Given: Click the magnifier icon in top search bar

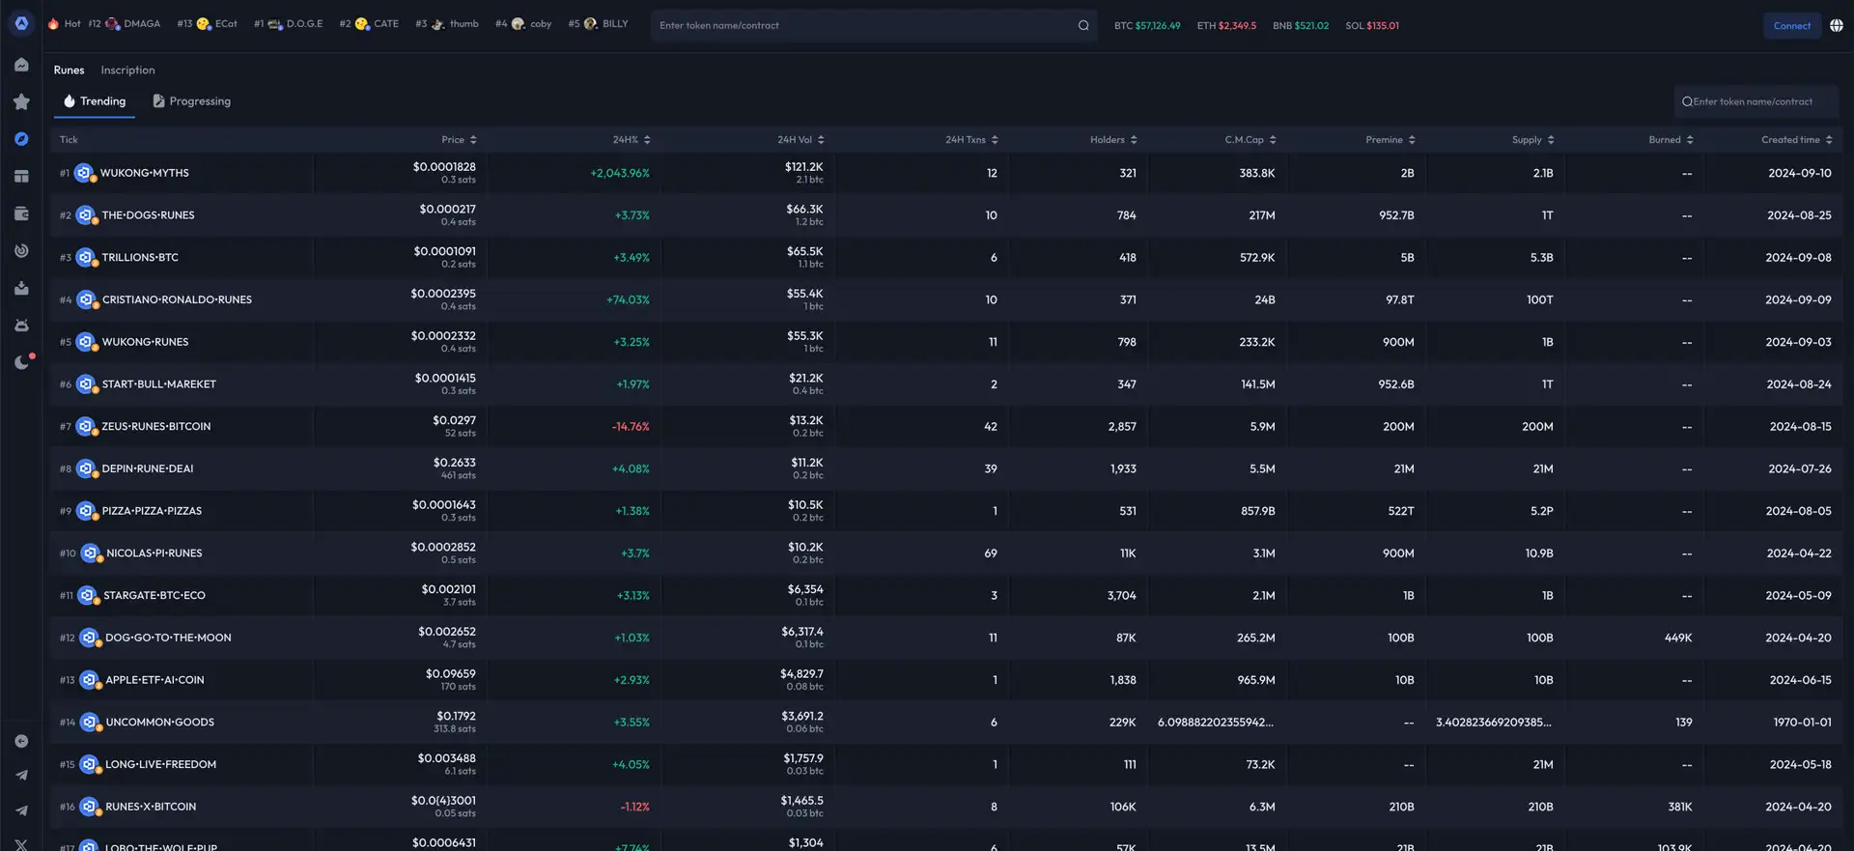Looking at the screenshot, I should pos(1082,26).
